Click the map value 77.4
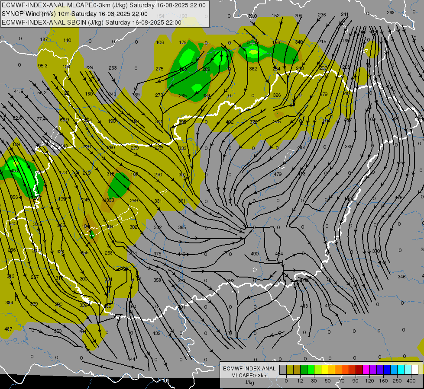424x389 pixels. tap(41, 119)
